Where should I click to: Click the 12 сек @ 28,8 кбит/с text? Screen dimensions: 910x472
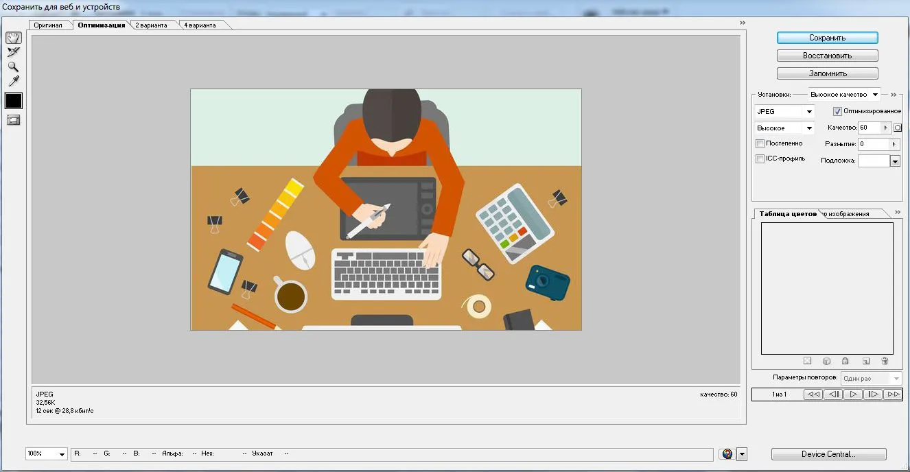pos(65,410)
